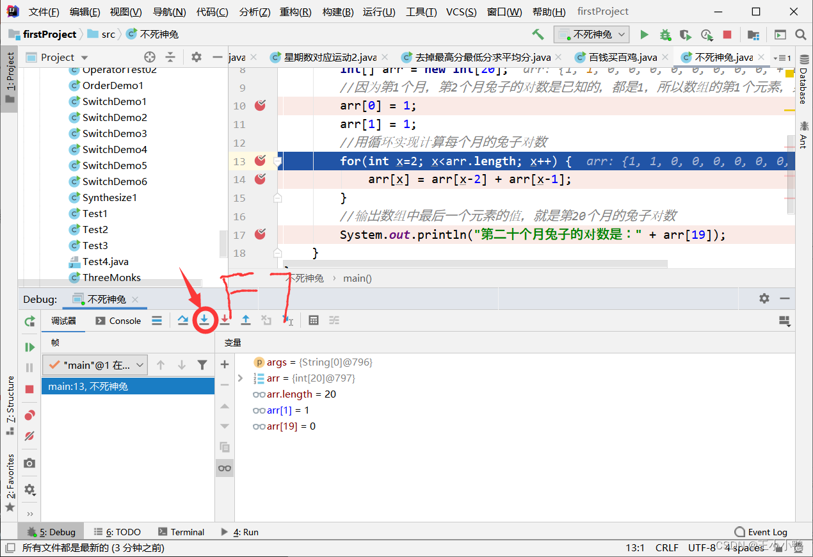This screenshot has width=813, height=557.
Task: Open Profile run dropdown icon
Action: point(707,35)
